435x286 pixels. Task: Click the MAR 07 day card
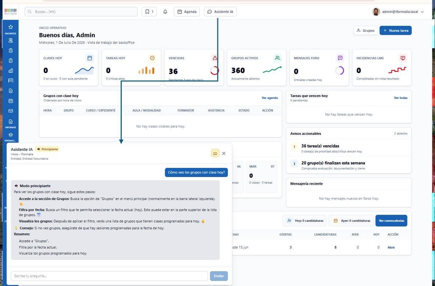tap(262, 177)
